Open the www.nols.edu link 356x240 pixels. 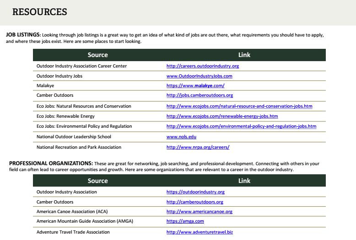(181, 137)
